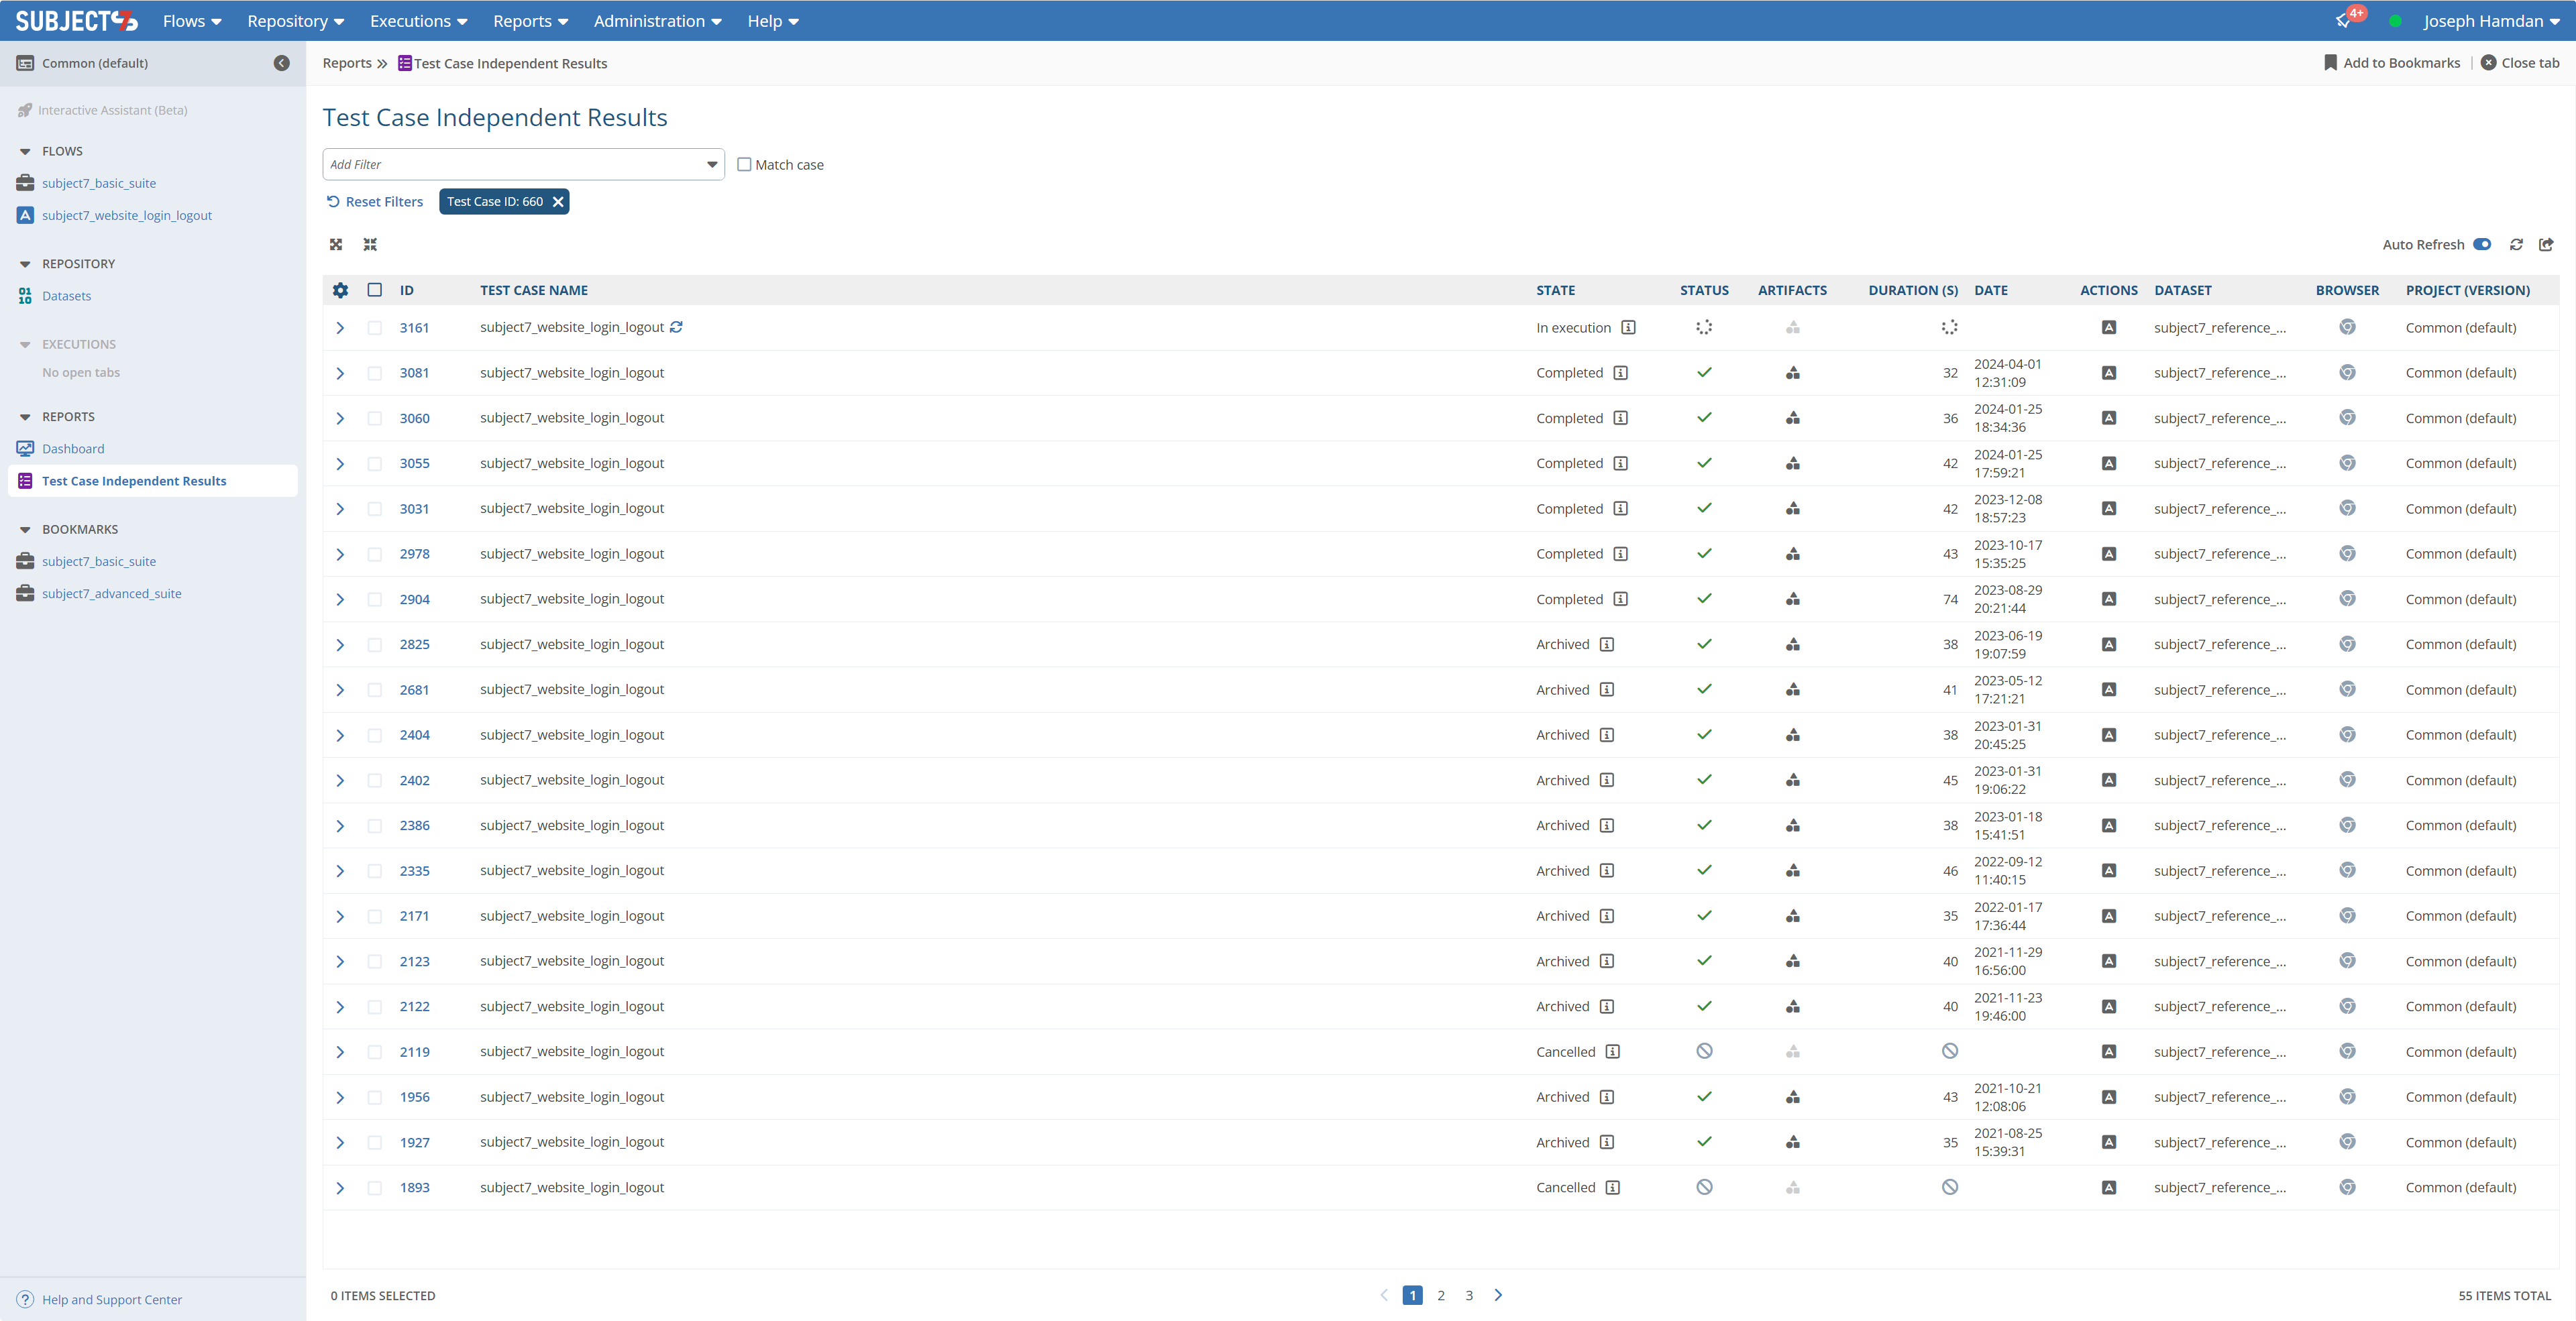Click the export results icon
Viewport: 2576px width, 1321px height.
tap(2546, 245)
